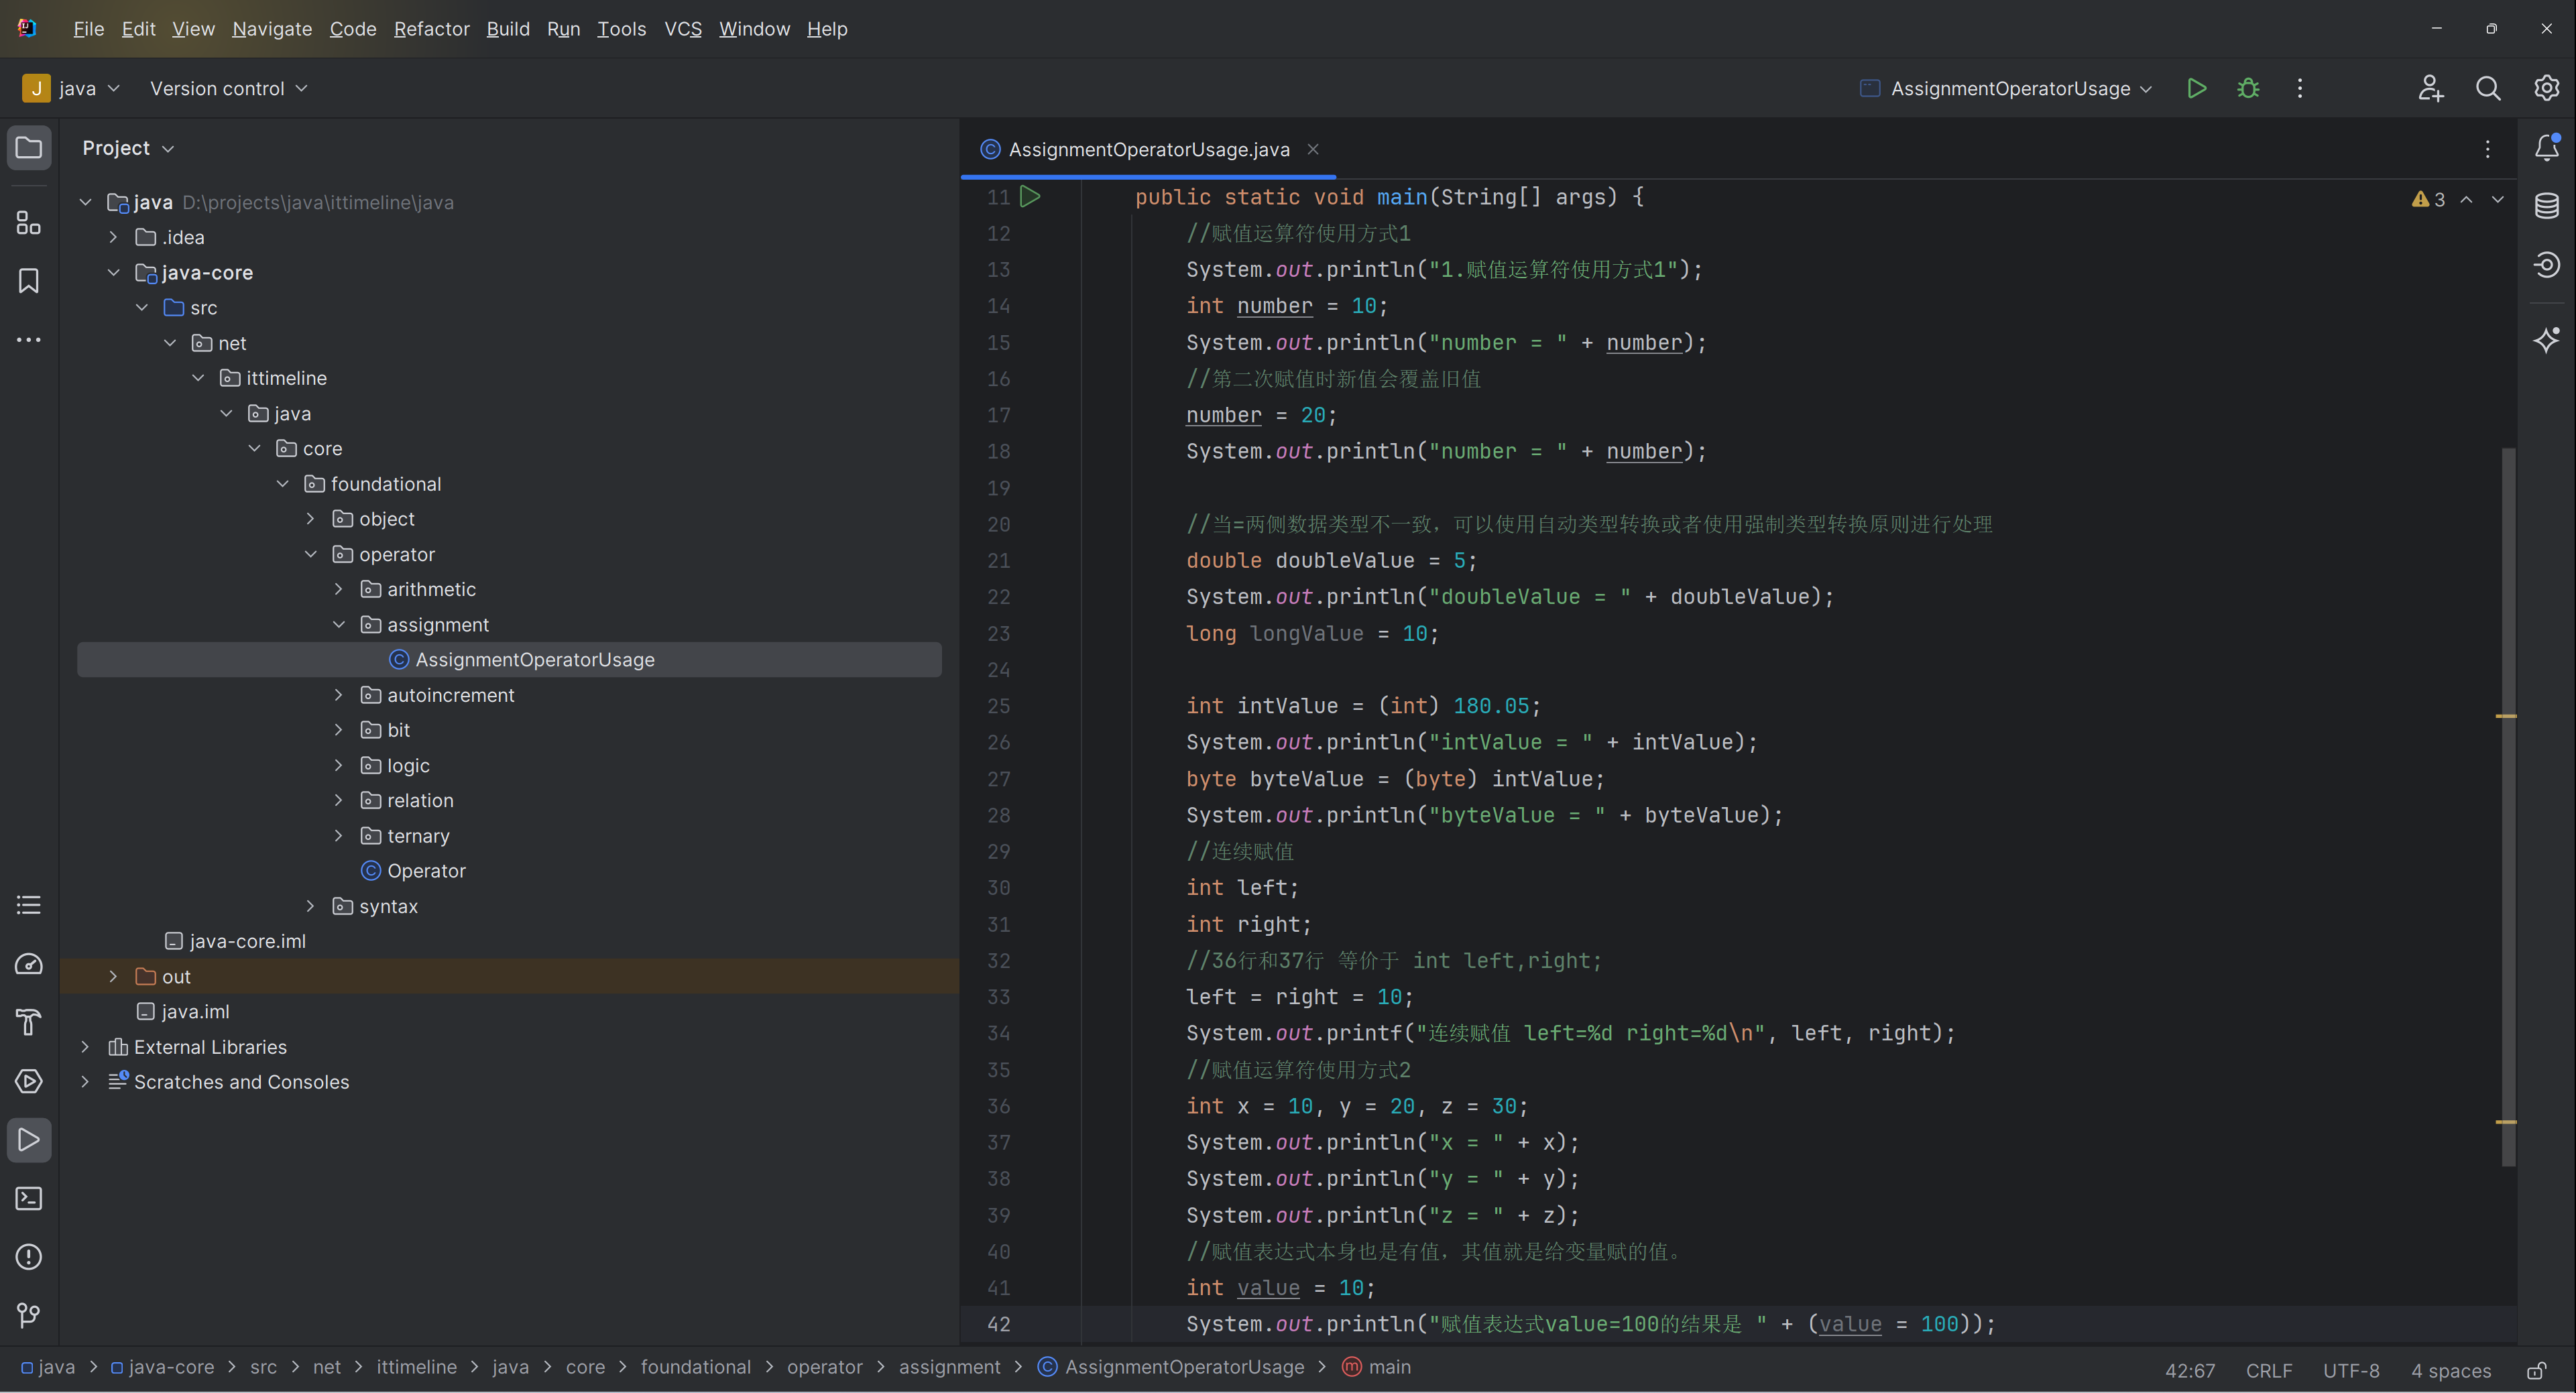The width and height of the screenshot is (2576, 1393).
Task: Select java-core.iml file in project tree
Action: (x=247, y=941)
